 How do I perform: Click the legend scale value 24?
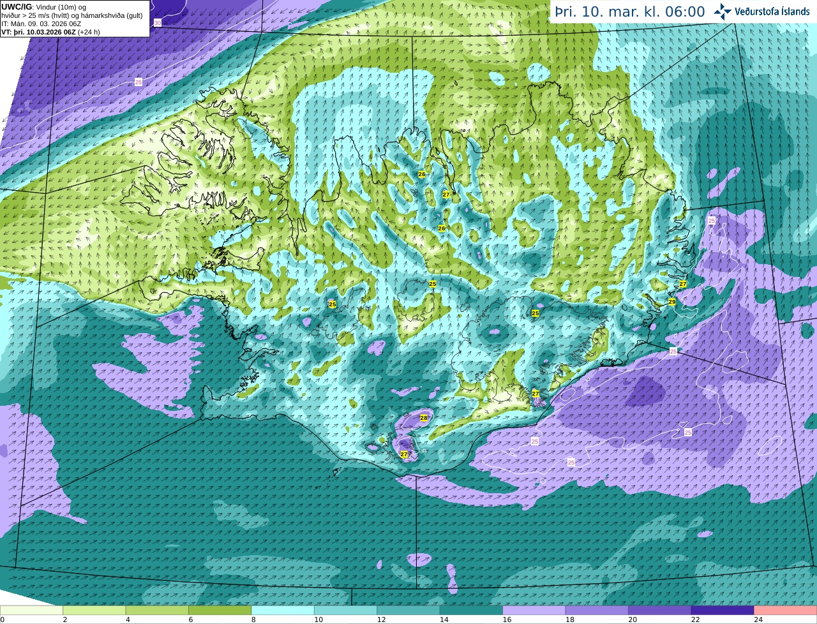point(758,620)
